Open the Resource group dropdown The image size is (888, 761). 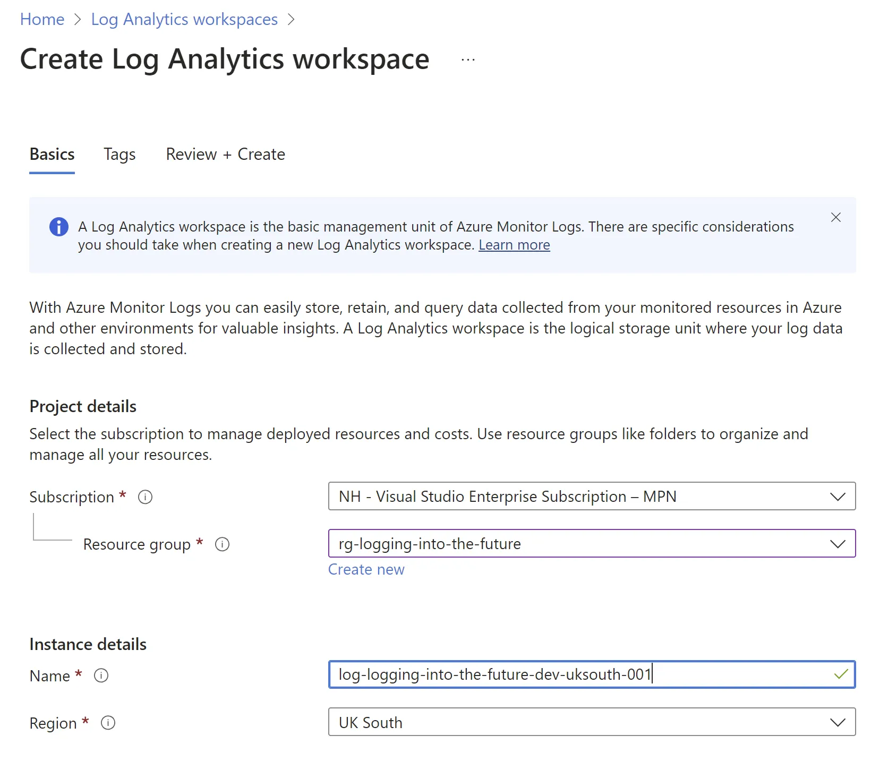tap(592, 543)
